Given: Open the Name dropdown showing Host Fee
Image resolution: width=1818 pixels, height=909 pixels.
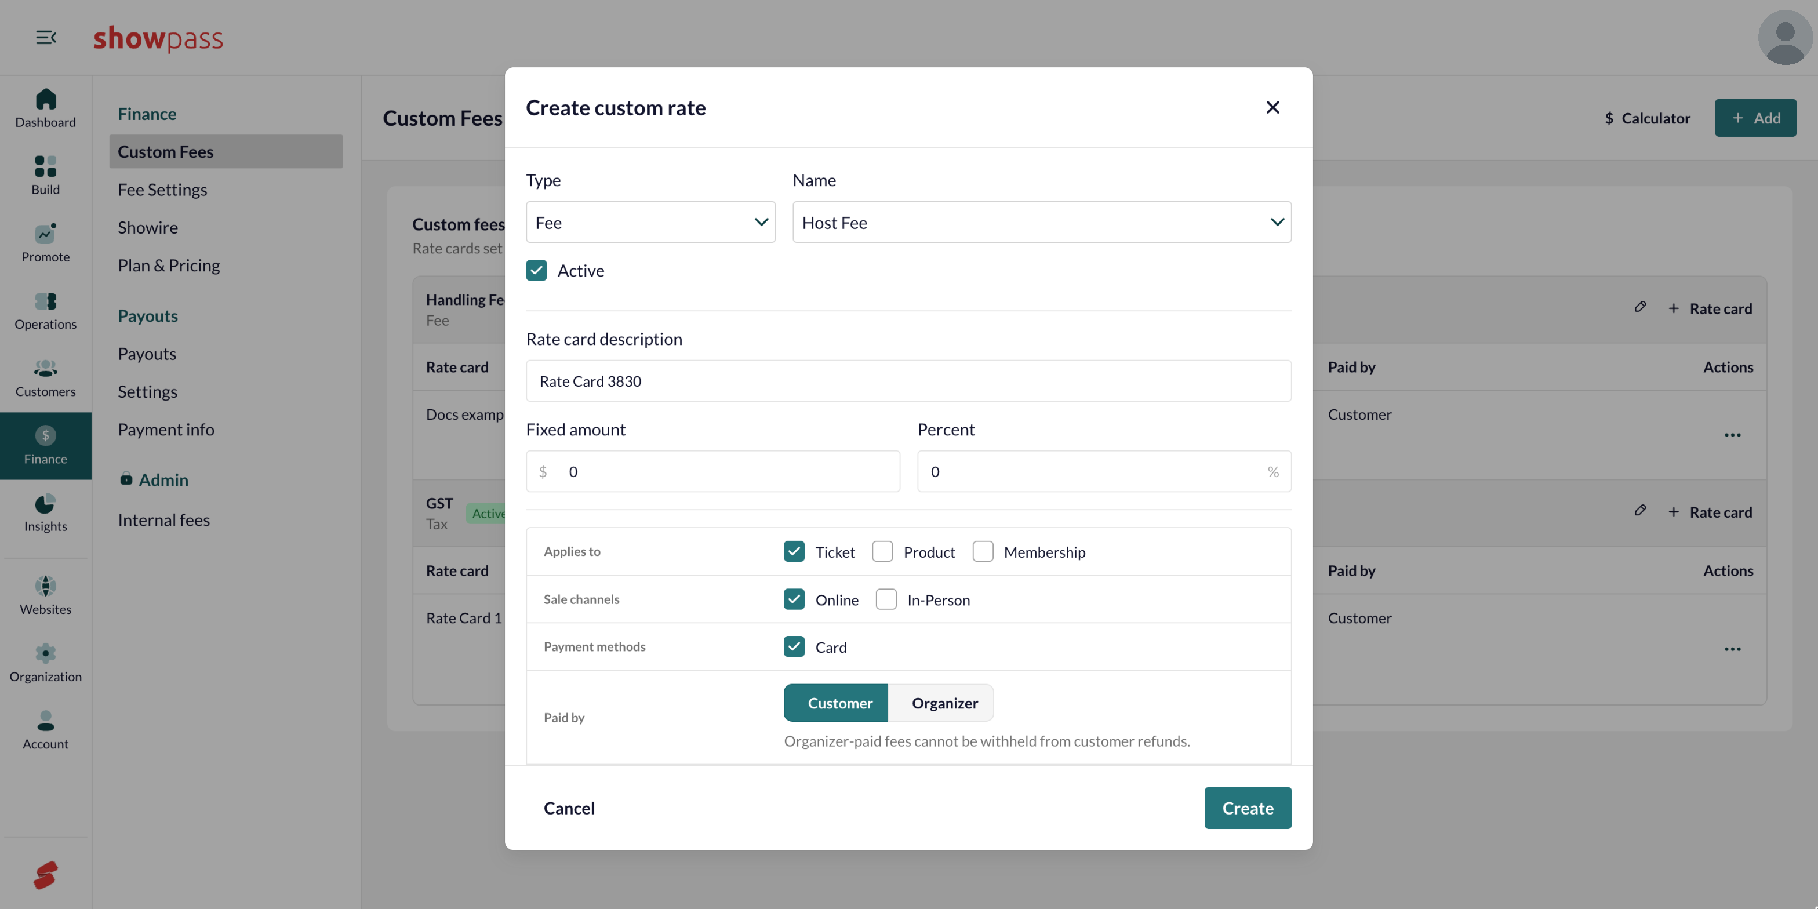Looking at the screenshot, I should click(1042, 222).
